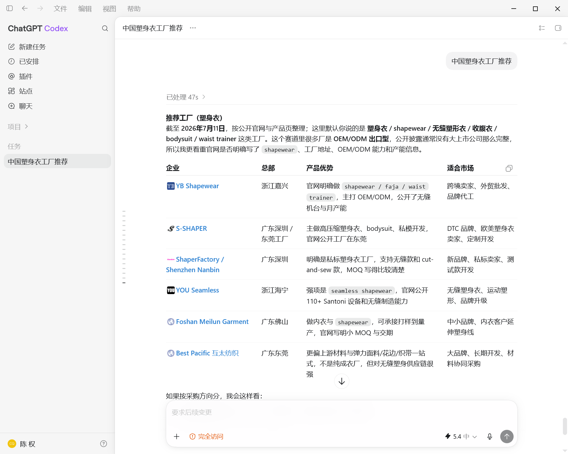568x454 pixels.
Task: Go back with the left arrow
Action: pos(25,8)
